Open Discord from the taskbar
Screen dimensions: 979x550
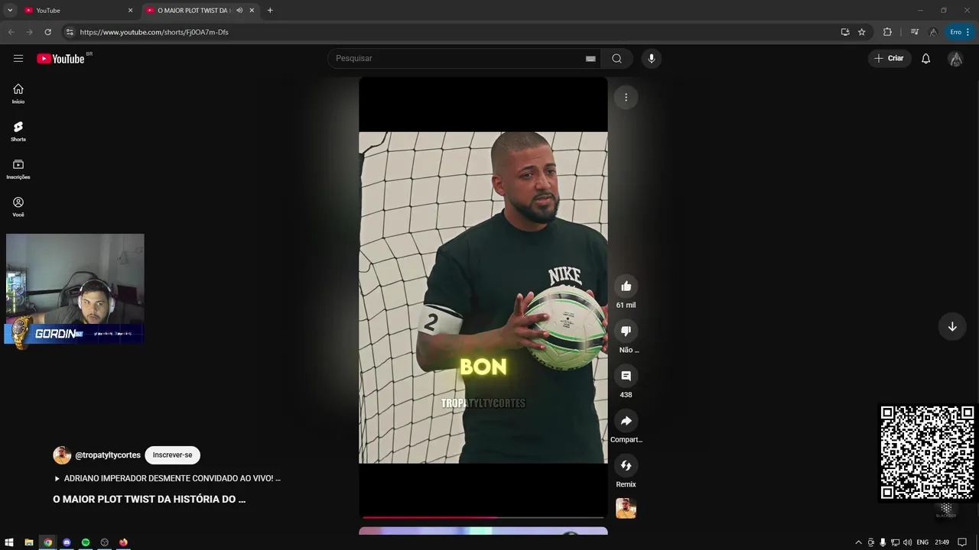pyautogui.click(x=67, y=542)
